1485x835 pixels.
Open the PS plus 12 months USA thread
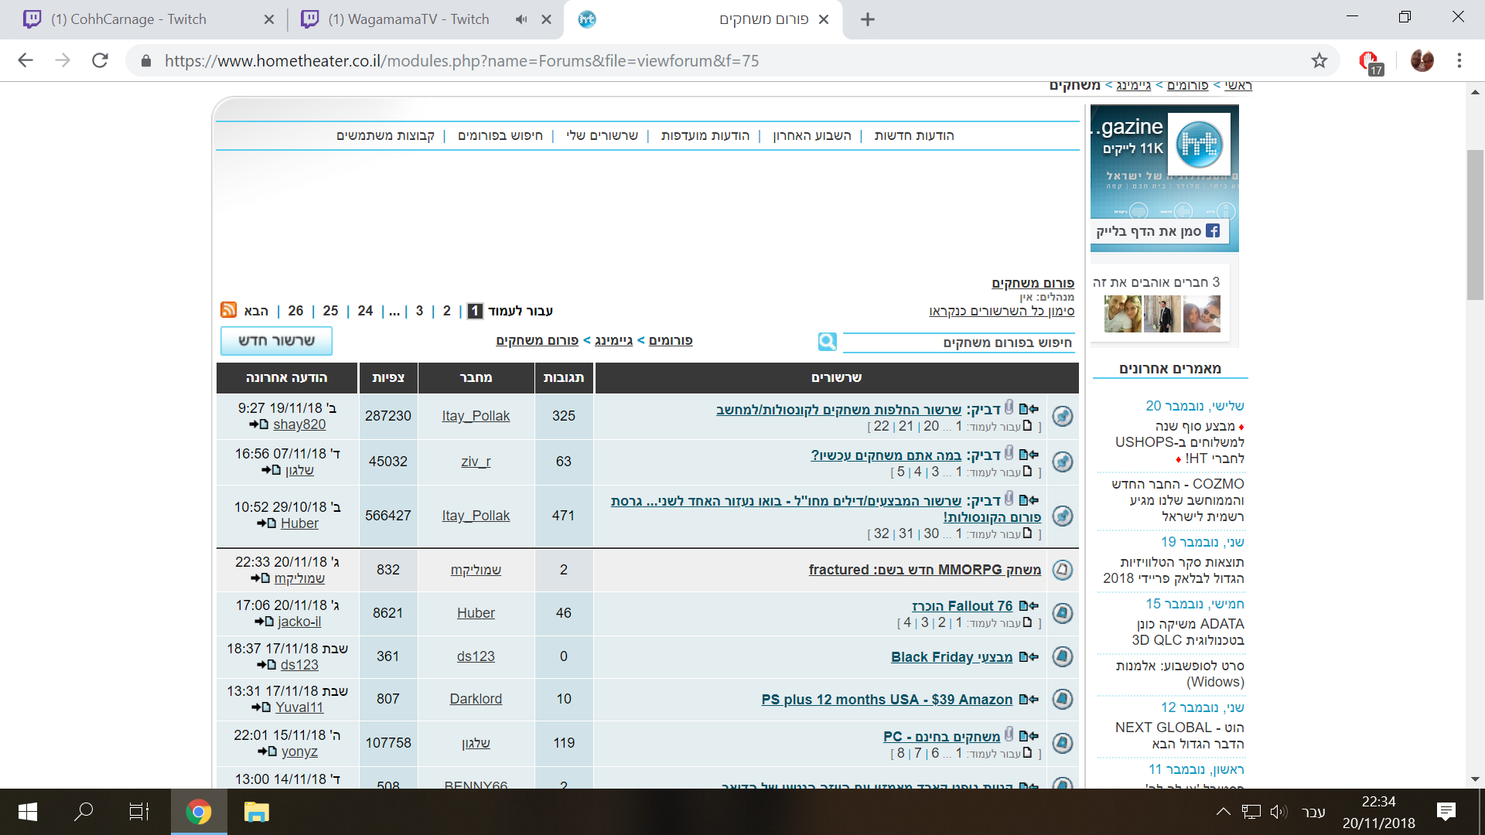pos(886,700)
